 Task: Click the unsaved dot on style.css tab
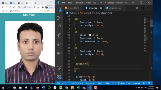click(x=101, y=8)
